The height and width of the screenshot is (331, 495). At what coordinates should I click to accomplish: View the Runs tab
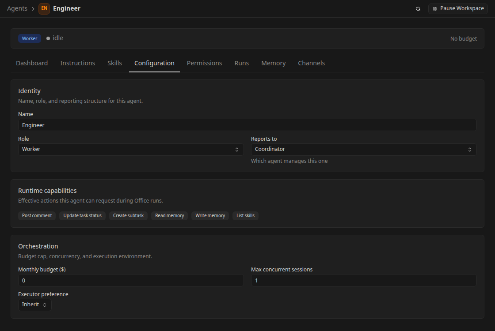(x=241, y=63)
